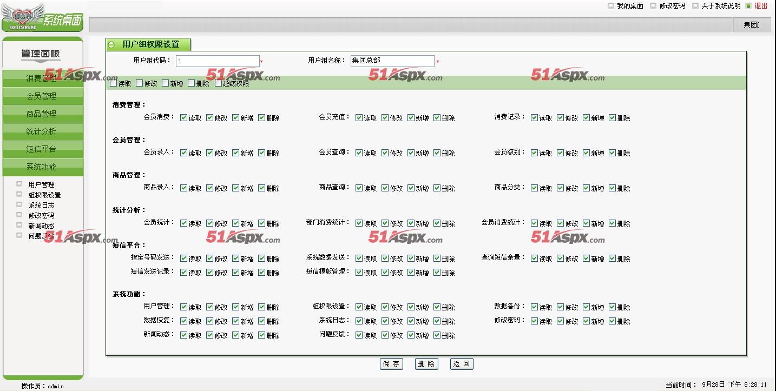The image size is (776, 391).
Task: Open 组权限设置 in the sidebar
Action: 44,195
